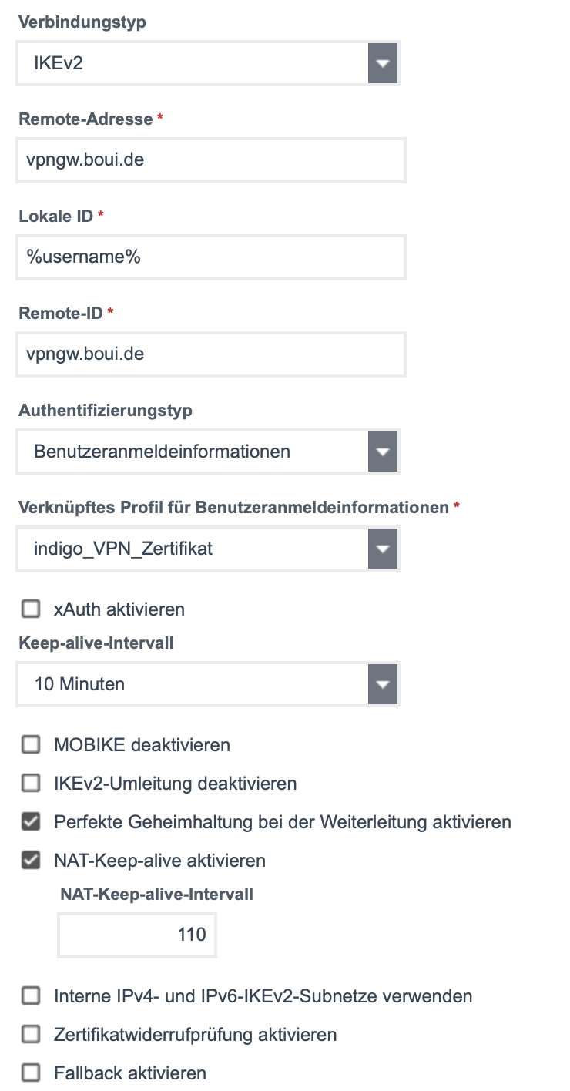Click the arrow button of Verbindungstyp dropdown
Image resolution: width=570 pixels, height=1091 pixels.
(x=382, y=63)
